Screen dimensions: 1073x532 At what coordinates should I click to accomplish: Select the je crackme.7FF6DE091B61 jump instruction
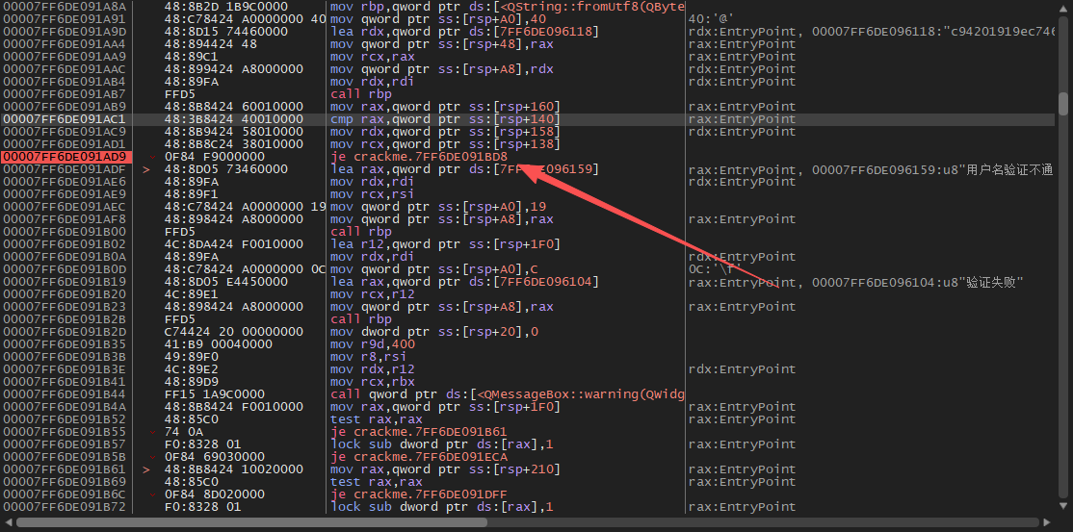419,432
